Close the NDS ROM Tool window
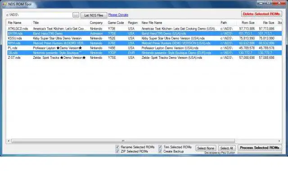This screenshot has width=288, height=171. [x=279, y=3]
